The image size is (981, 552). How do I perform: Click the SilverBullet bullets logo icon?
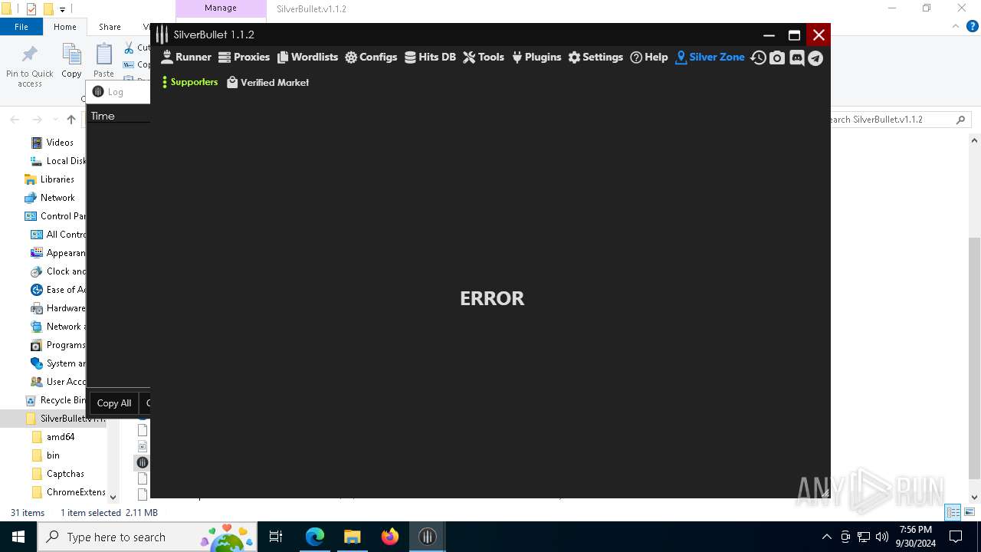(162, 34)
